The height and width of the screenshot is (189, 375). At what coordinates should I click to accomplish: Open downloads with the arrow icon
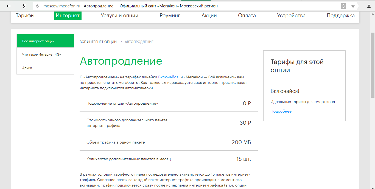click(x=369, y=6)
